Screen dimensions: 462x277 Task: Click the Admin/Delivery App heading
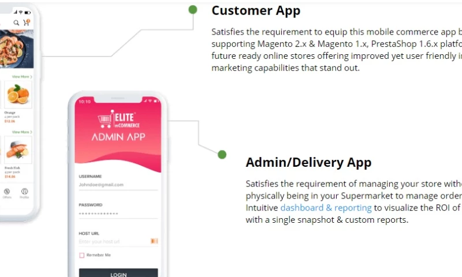(308, 163)
